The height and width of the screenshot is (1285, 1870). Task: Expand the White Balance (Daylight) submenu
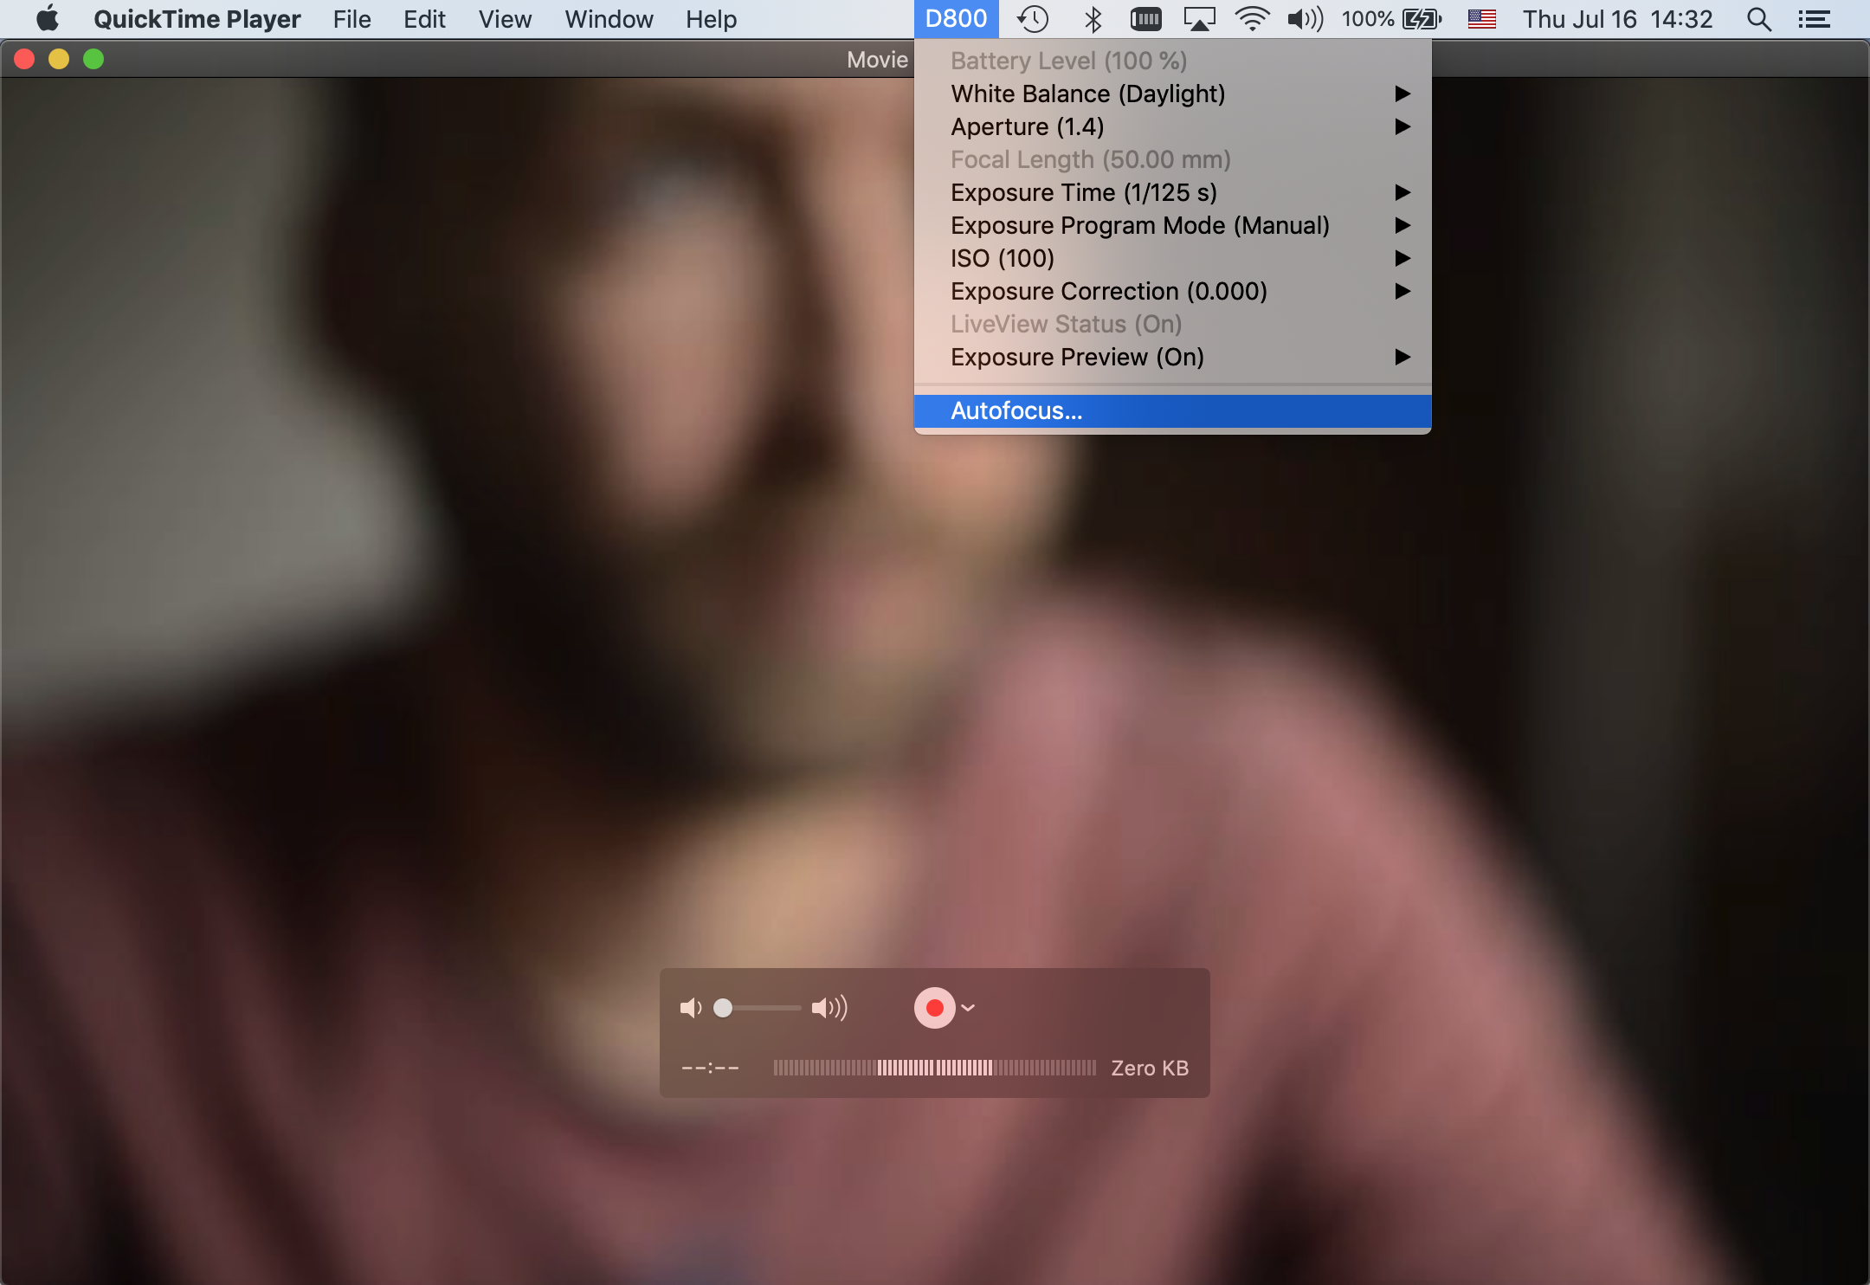click(1087, 94)
